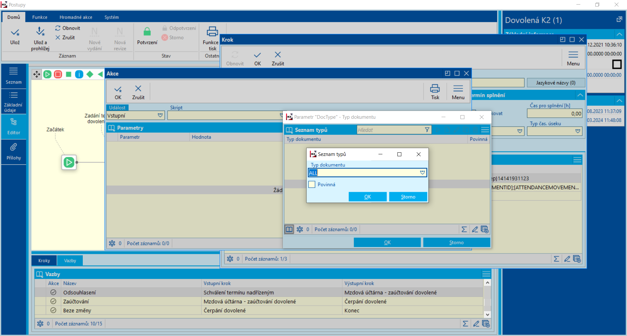Collapse the Termín splnění section chevron

(x=580, y=95)
